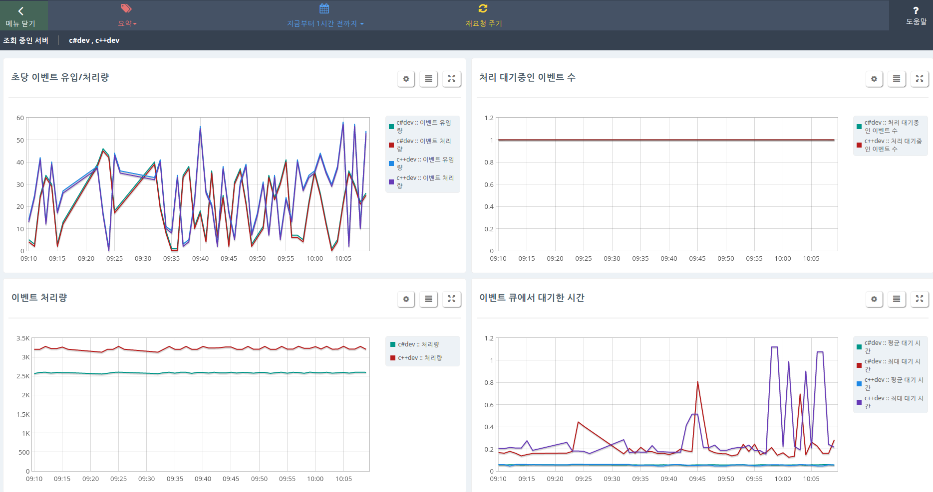The width and height of the screenshot is (933, 492).
Task: Toggle c++dev :: 최대 대기 시간 legend series
Action: click(x=890, y=402)
